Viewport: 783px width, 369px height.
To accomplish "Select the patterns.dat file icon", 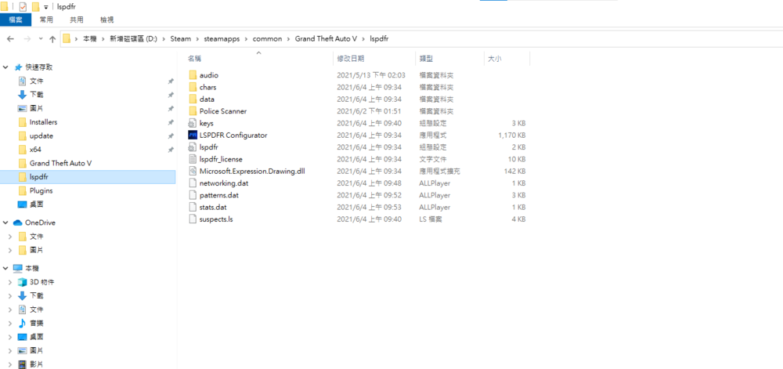I will (x=193, y=195).
